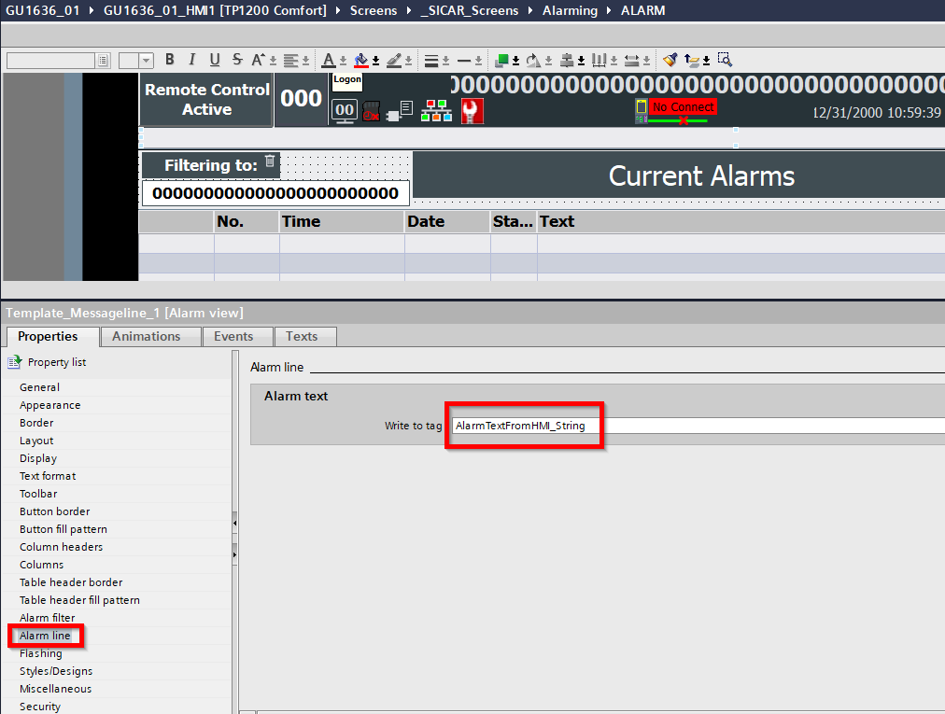This screenshot has height=714, width=945.
Task: Click the Write to tag input field
Action: [698, 426]
